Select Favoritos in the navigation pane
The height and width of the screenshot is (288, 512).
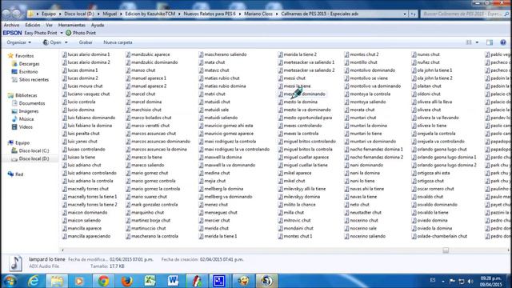pyautogui.click(x=25, y=56)
